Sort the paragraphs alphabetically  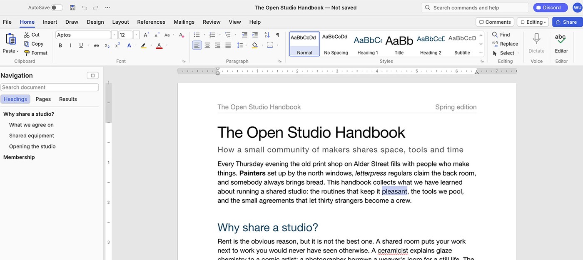pos(267,35)
